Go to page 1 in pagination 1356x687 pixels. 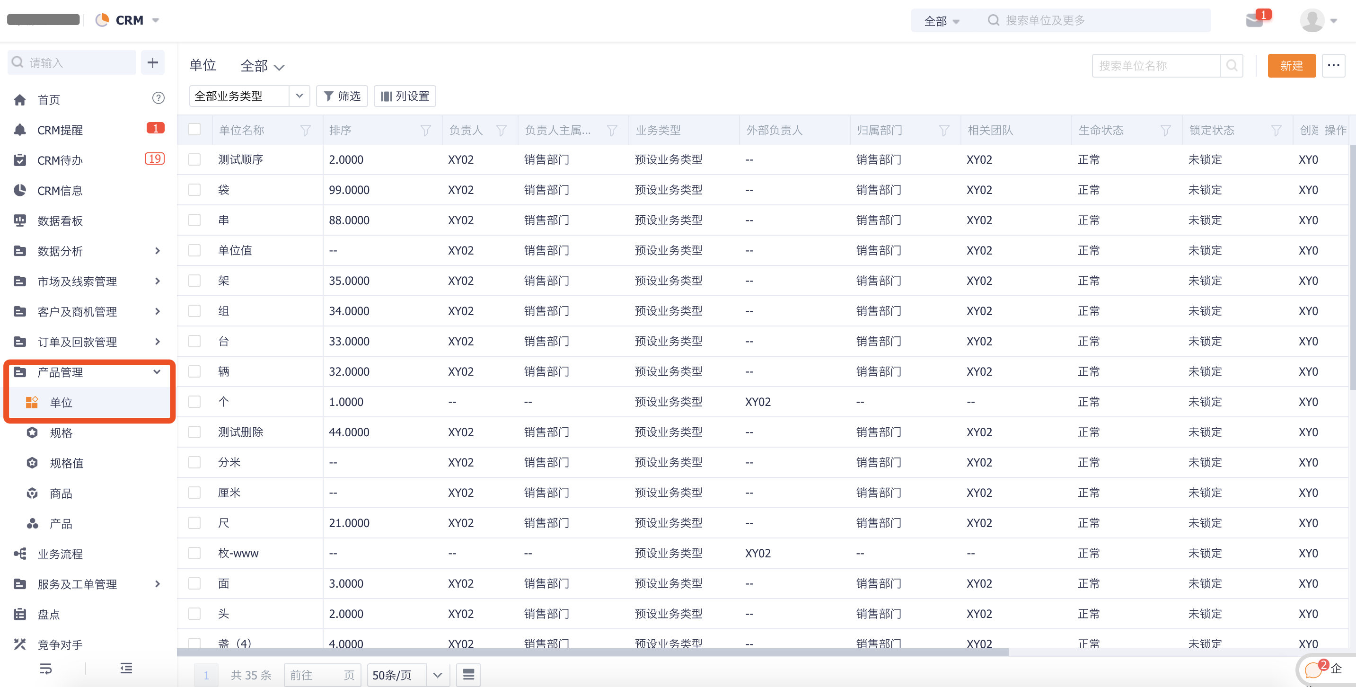206,675
